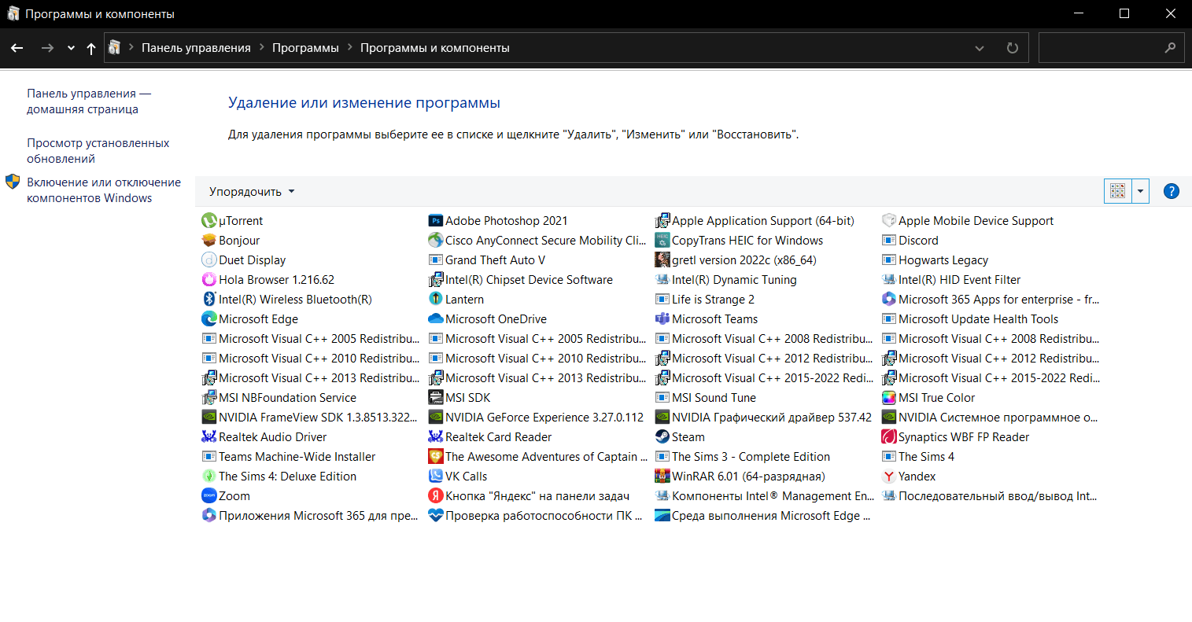This screenshot has width=1192, height=622.
Task: Click the Zoom app icon
Action: coord(209,496)
